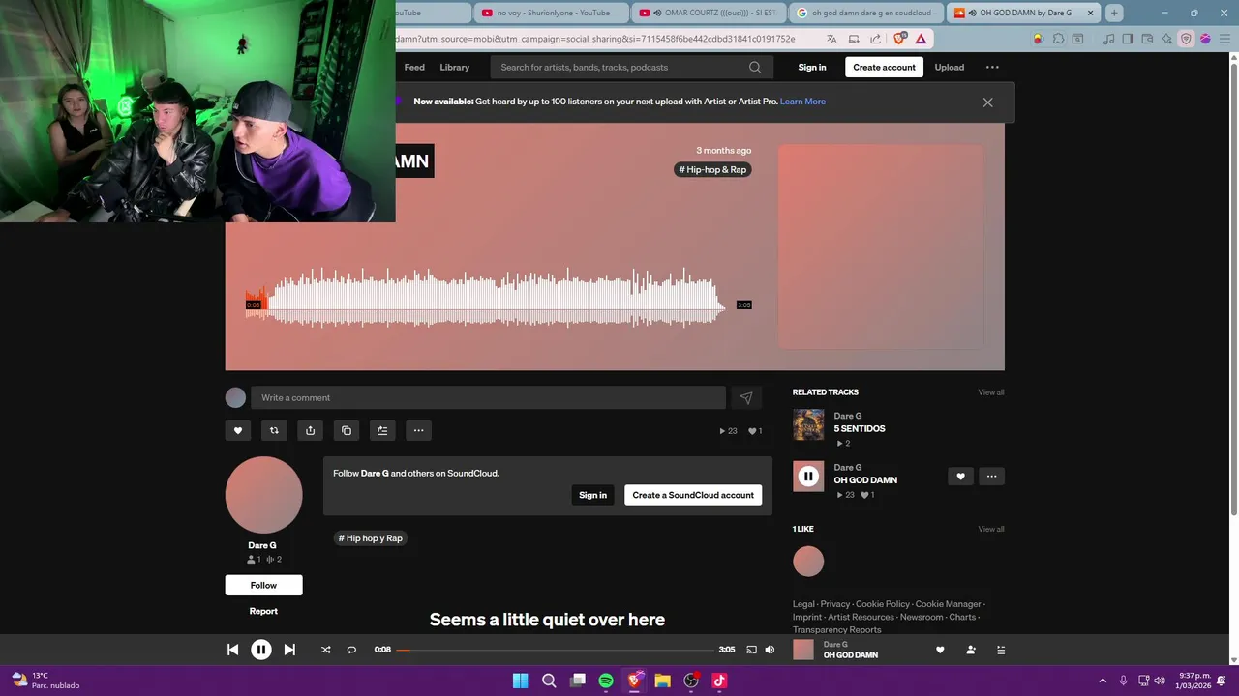The width and height of the screenshot is (1239, 696).
Task: Pause OH GOD DAMN in related tracks
Action: pyautogui.click(x=808, y=476)
